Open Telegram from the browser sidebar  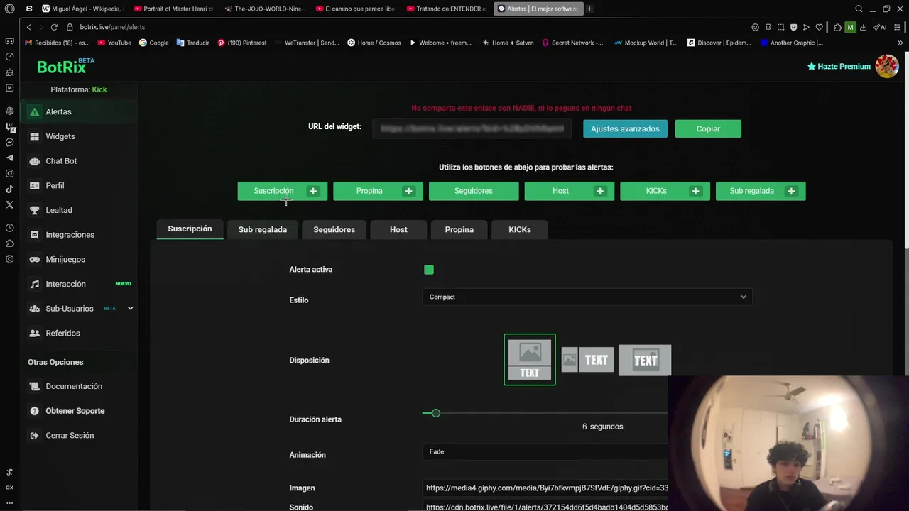(x=9, y=158)
